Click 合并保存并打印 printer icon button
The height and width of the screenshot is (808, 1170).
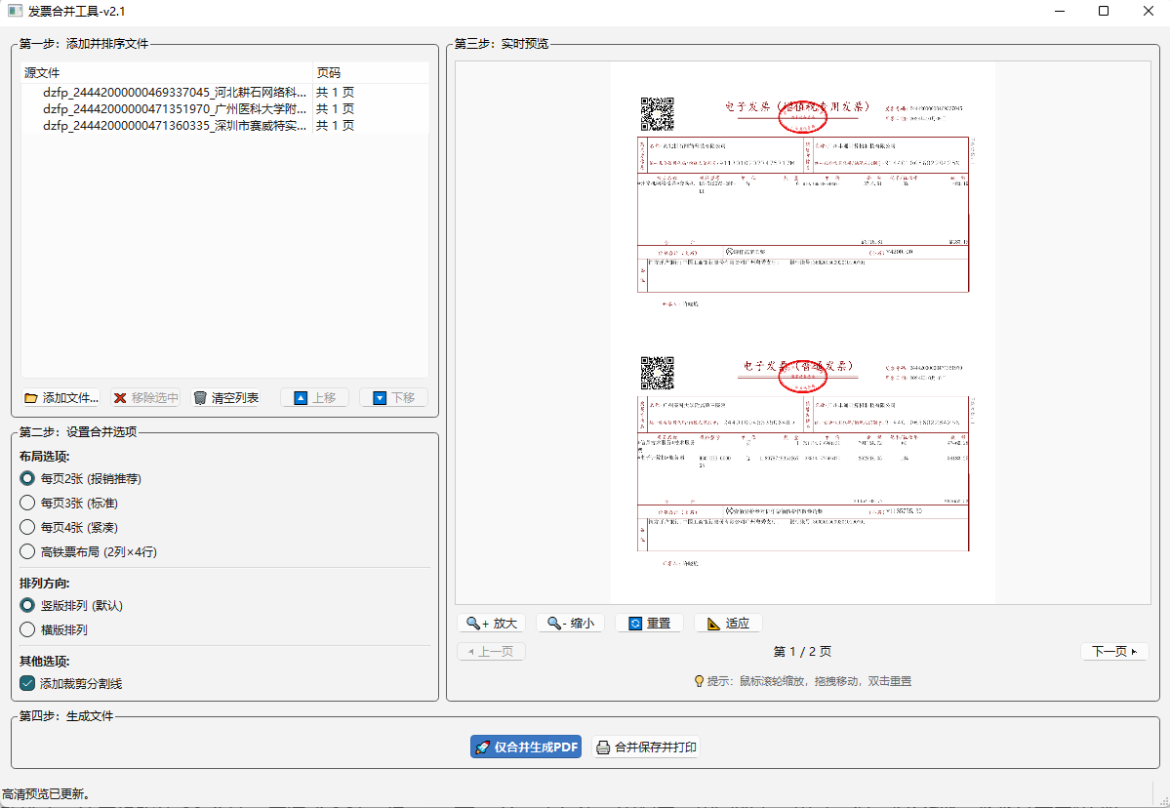click(646, 747)
